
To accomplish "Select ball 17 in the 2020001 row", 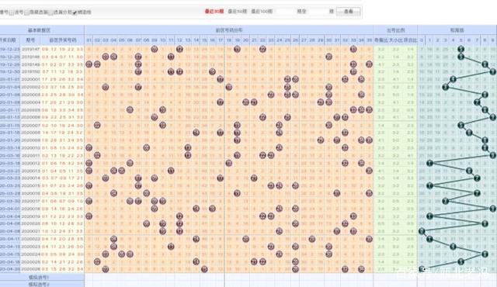I will coord(221,79).
